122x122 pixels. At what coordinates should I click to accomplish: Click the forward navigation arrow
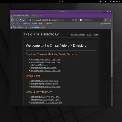16,20
